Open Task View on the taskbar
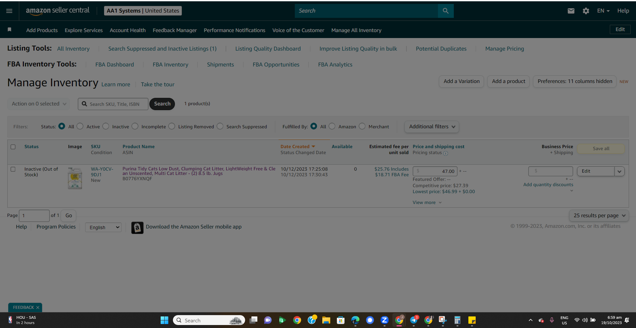Viewport: 636px width, 328px height. click(254, 320)
